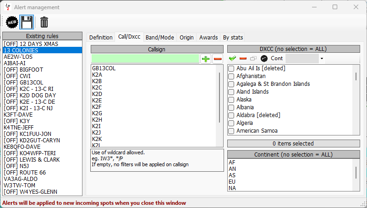Select K2D in the callsign list
367x208 pixels.
[153, 94]
